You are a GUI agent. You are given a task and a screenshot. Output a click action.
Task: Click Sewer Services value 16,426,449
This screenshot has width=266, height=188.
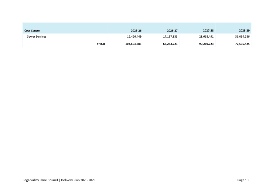133,36
